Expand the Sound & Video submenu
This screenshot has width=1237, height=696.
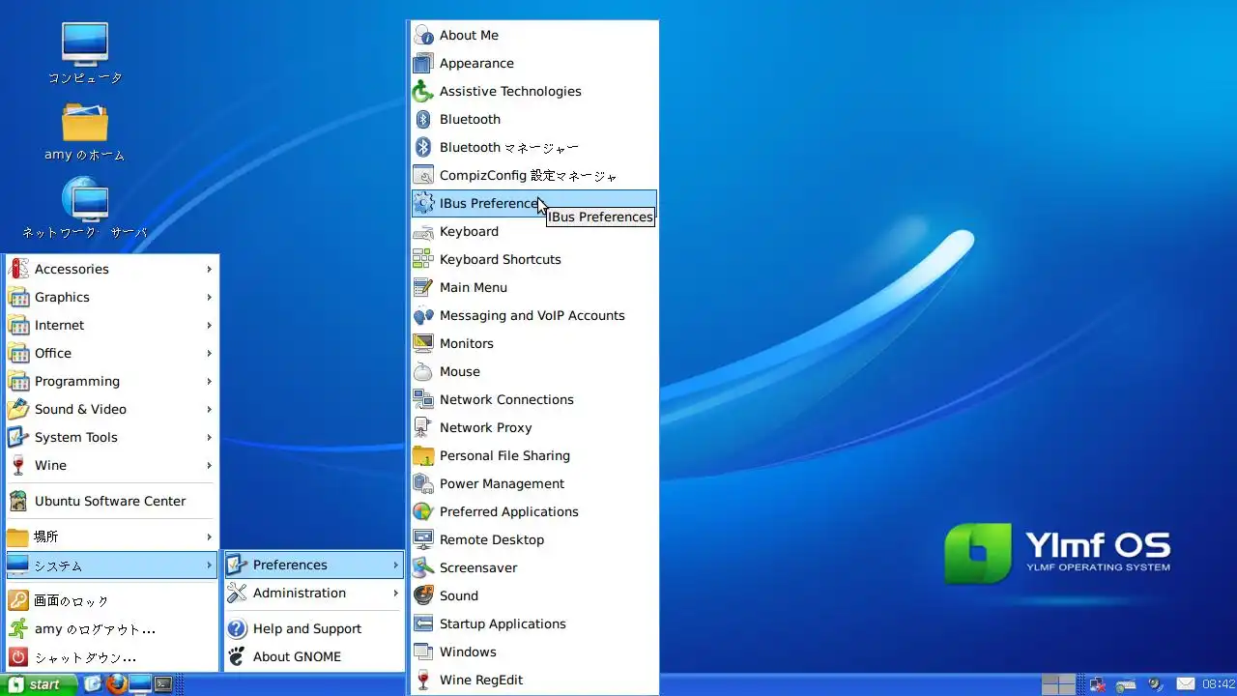pyautogui.click(x=111, y=409)
